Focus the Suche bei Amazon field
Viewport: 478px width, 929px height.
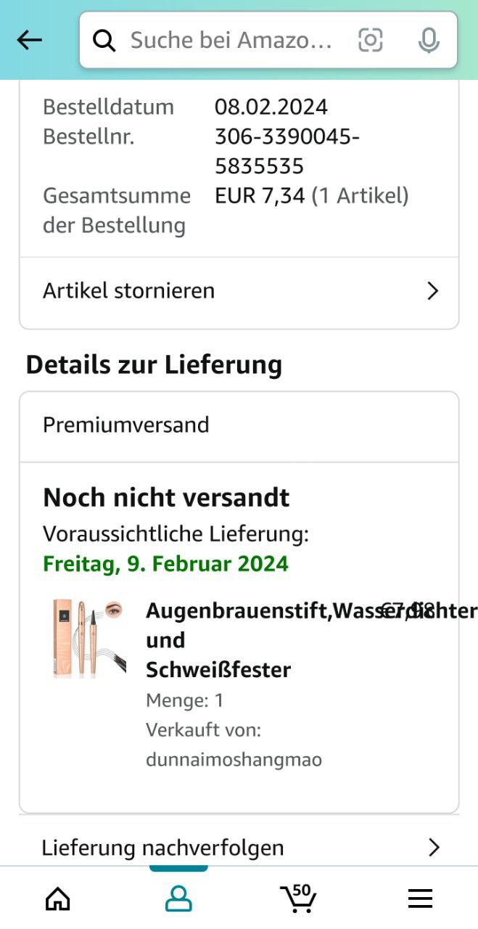231,41
